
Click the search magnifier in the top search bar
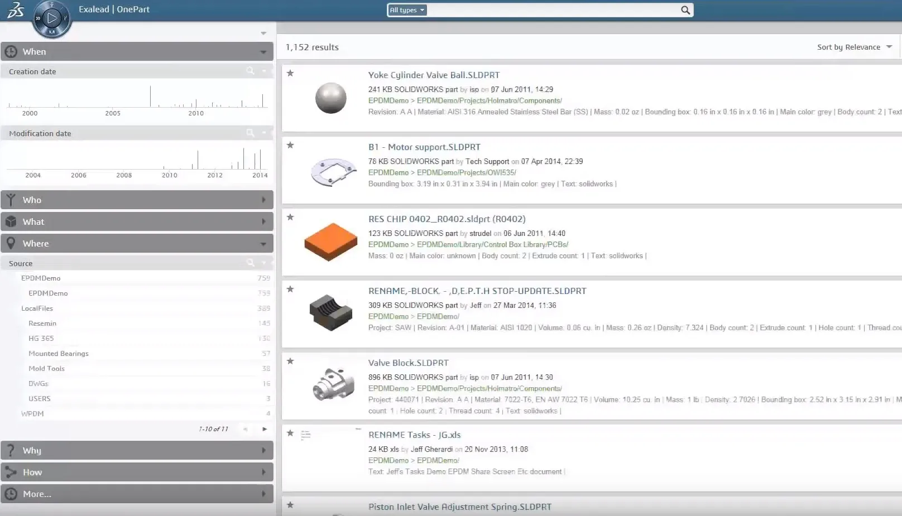[x=685, y=10]
